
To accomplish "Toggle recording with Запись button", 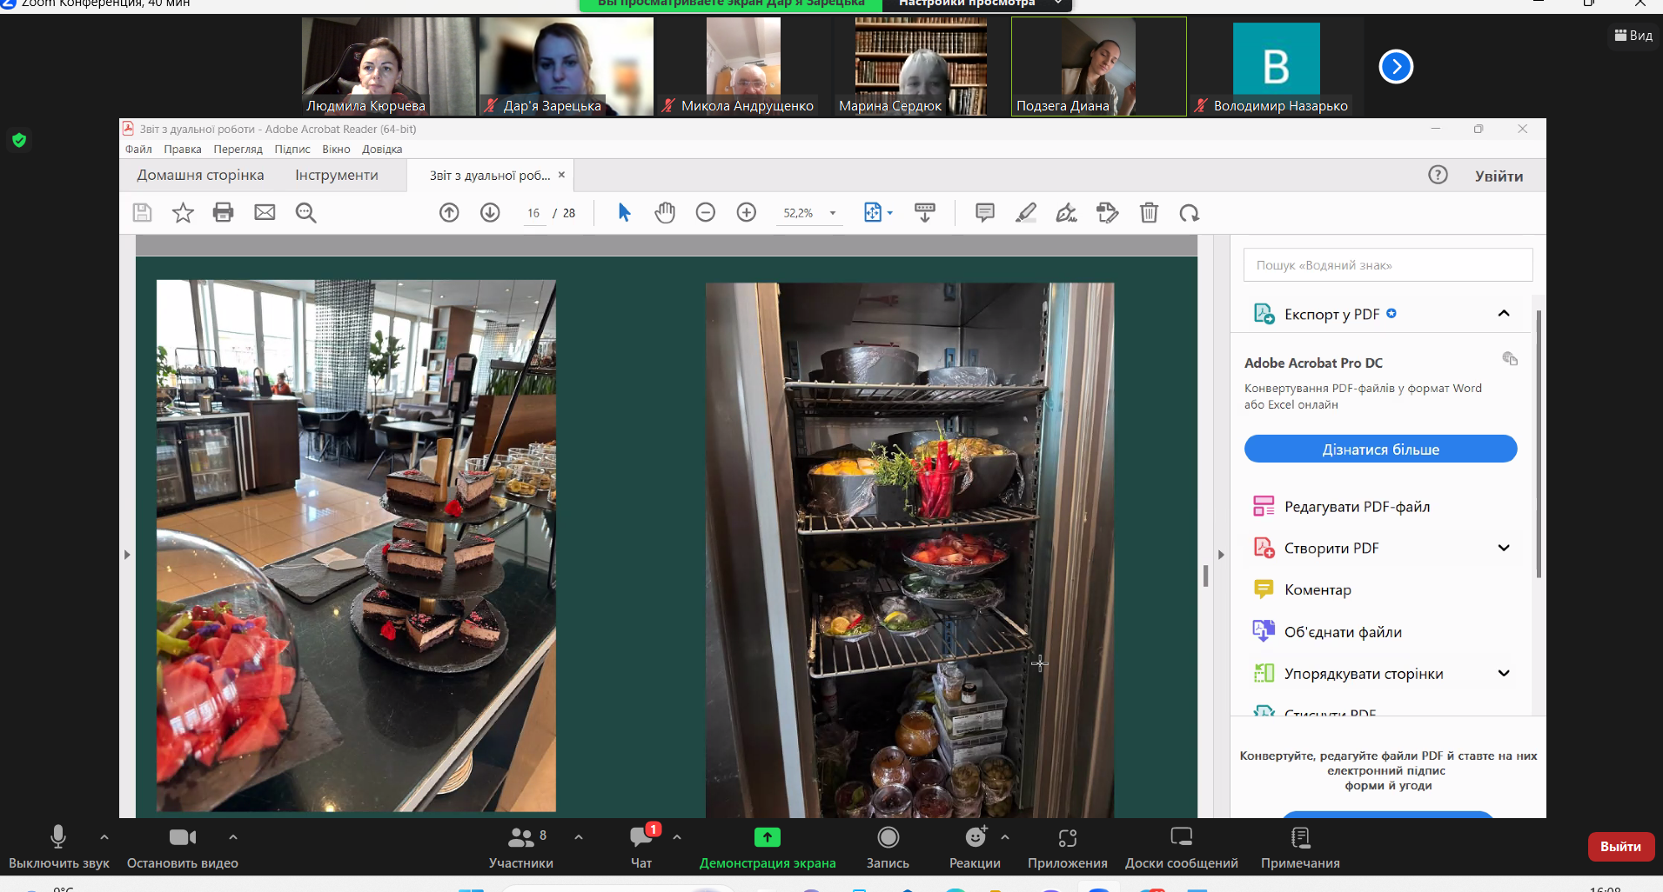I will 888,846.
